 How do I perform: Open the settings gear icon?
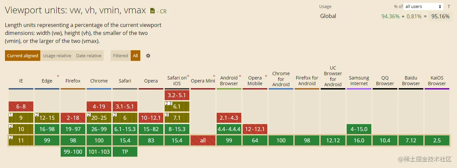(x=148, y=56)
